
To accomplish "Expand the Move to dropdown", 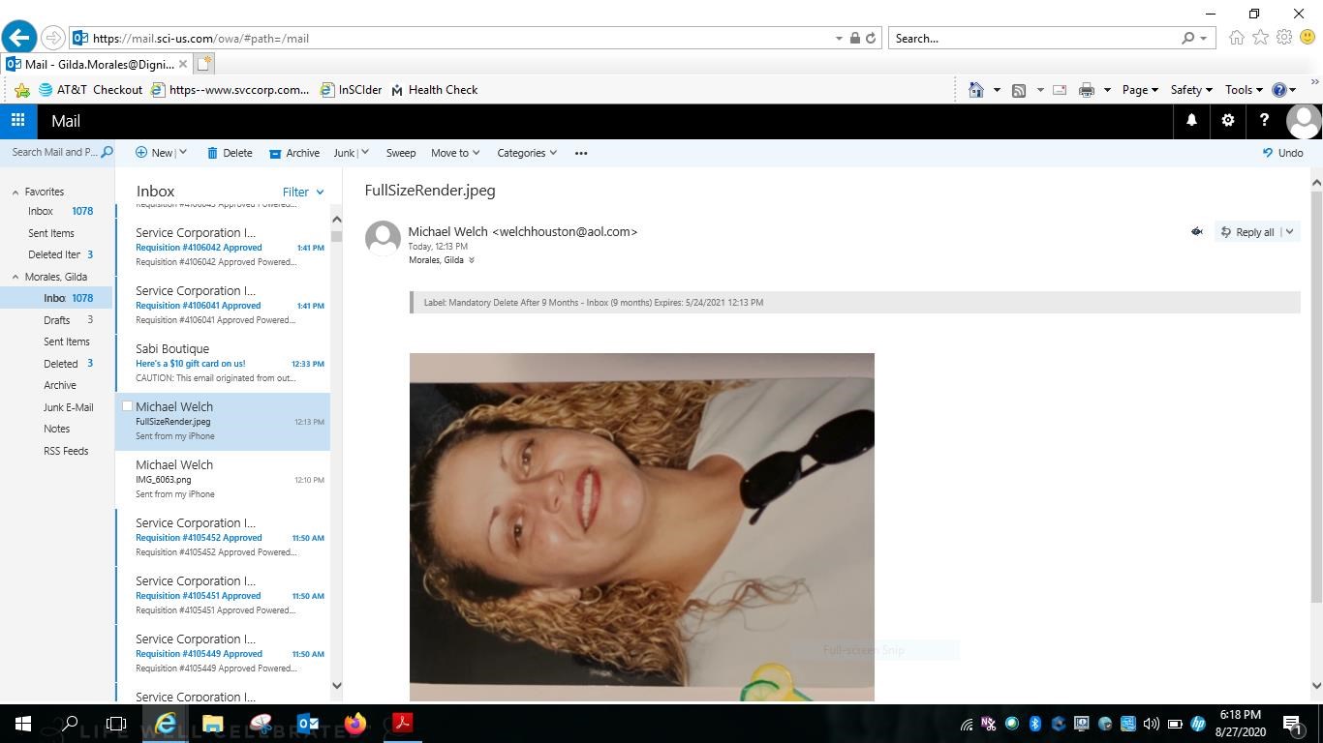I will coord(455,153).
